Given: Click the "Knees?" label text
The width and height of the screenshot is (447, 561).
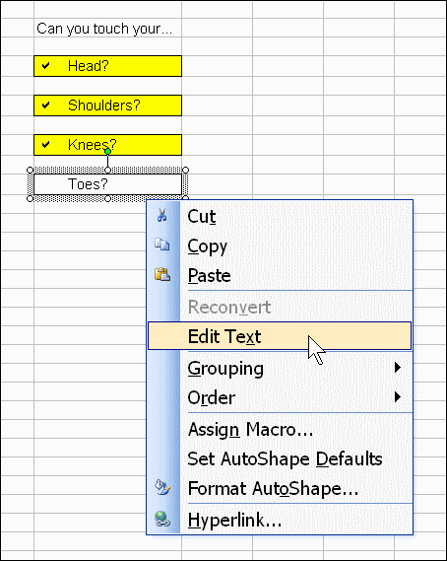Looking at the screenshot, I should 93,145.
